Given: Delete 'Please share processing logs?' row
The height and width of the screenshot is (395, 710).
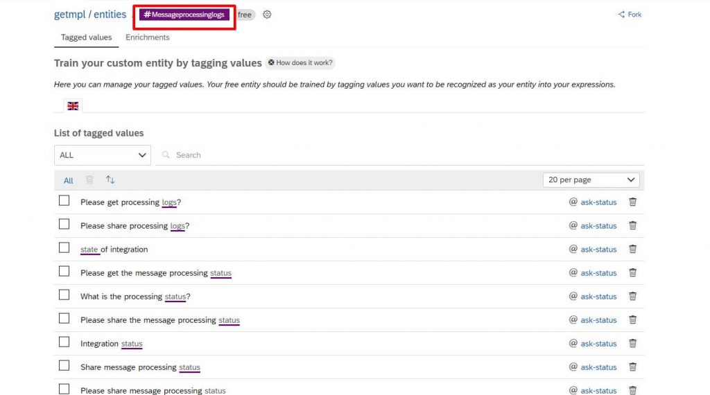Looking at the screenshot, I should click(x=632, y=225).
